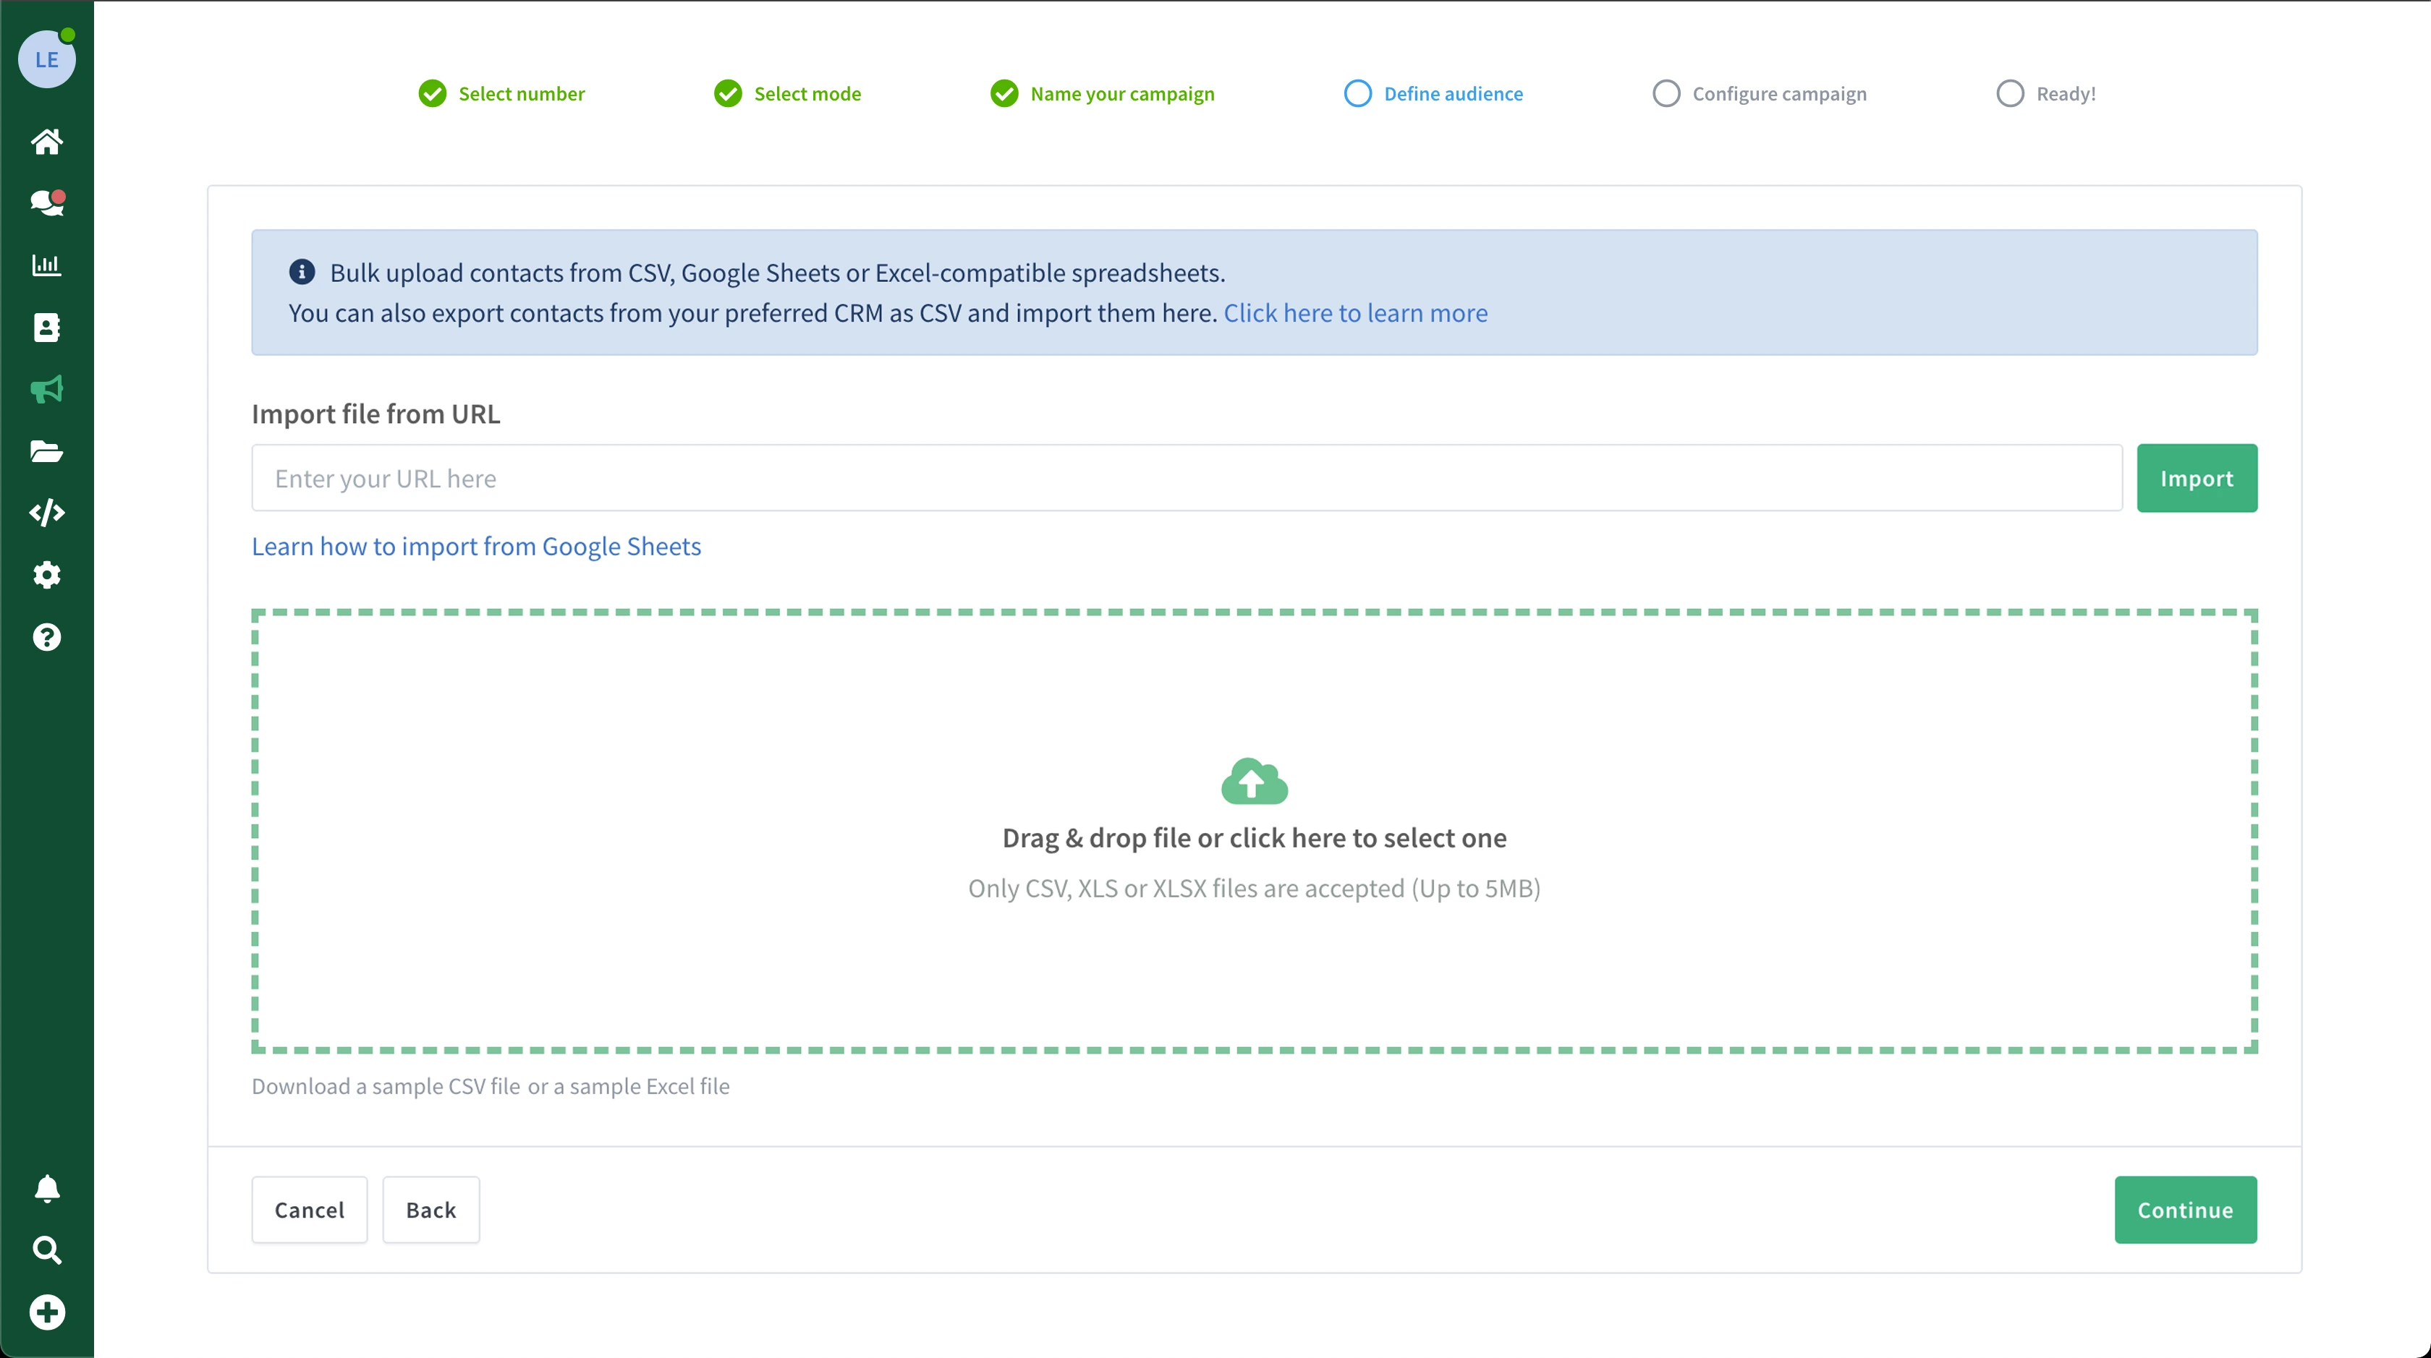The width and height of the screenshot is (2431, 1358).
Task: Select the Ready! step
Action: (x=2046, y=93)
